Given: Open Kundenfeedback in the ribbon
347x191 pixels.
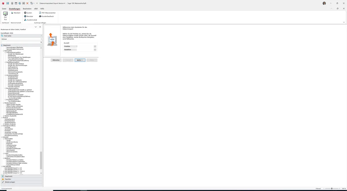Looking at the screenshot, I should coord(46,16).
